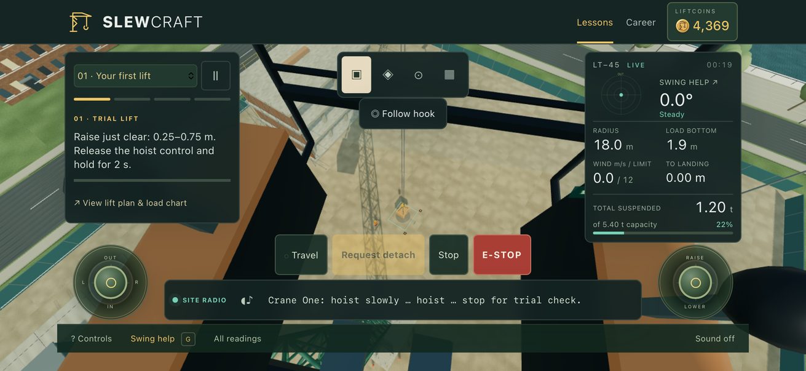Viewport: 806px width, 371px height.
Task: Open the '01 · Your first lift' lesson dropdown
Action: pyautogui.click(x=135, y=76)
